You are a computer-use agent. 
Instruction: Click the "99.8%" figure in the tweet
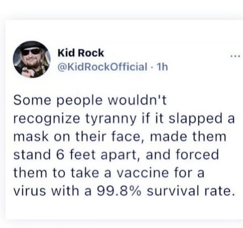coord(119,191)
